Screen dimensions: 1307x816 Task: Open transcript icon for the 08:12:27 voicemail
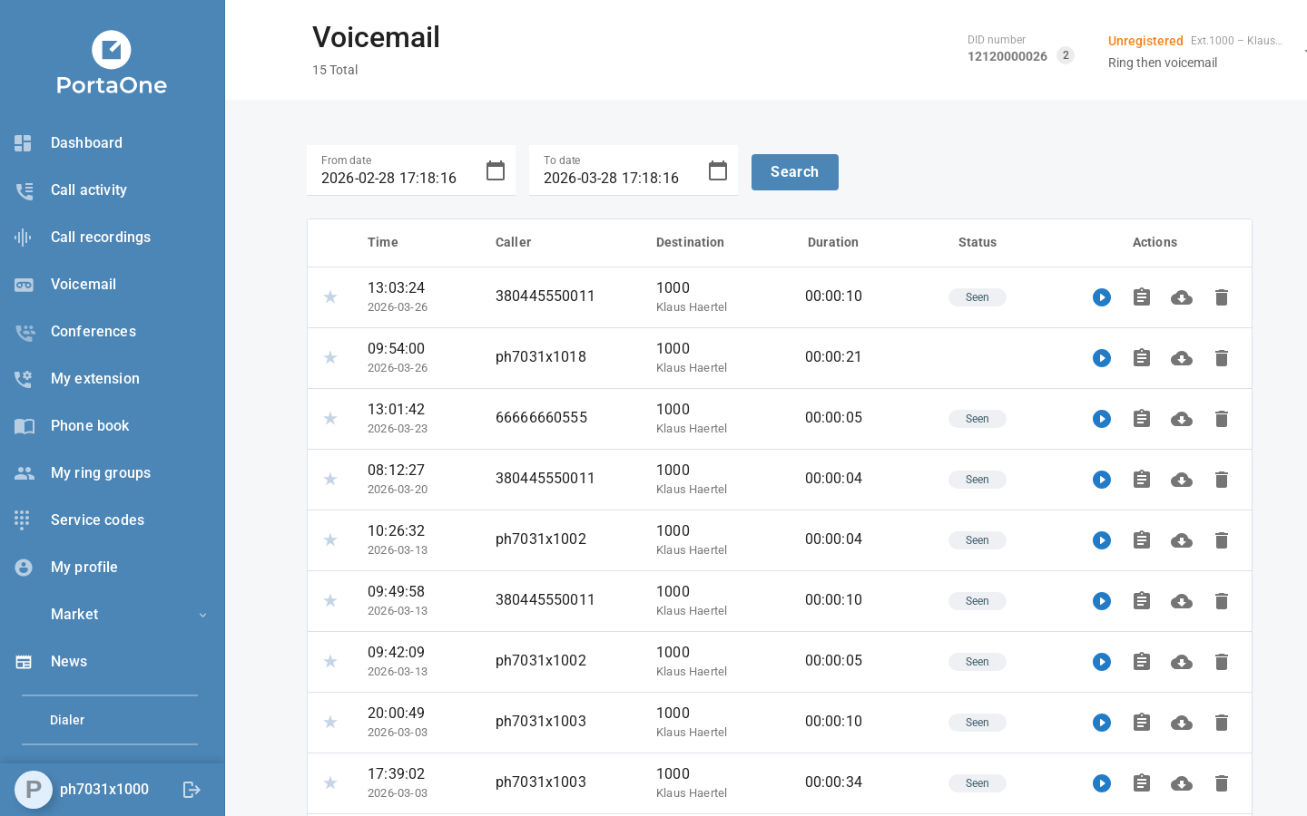[x=1142, y=480]
